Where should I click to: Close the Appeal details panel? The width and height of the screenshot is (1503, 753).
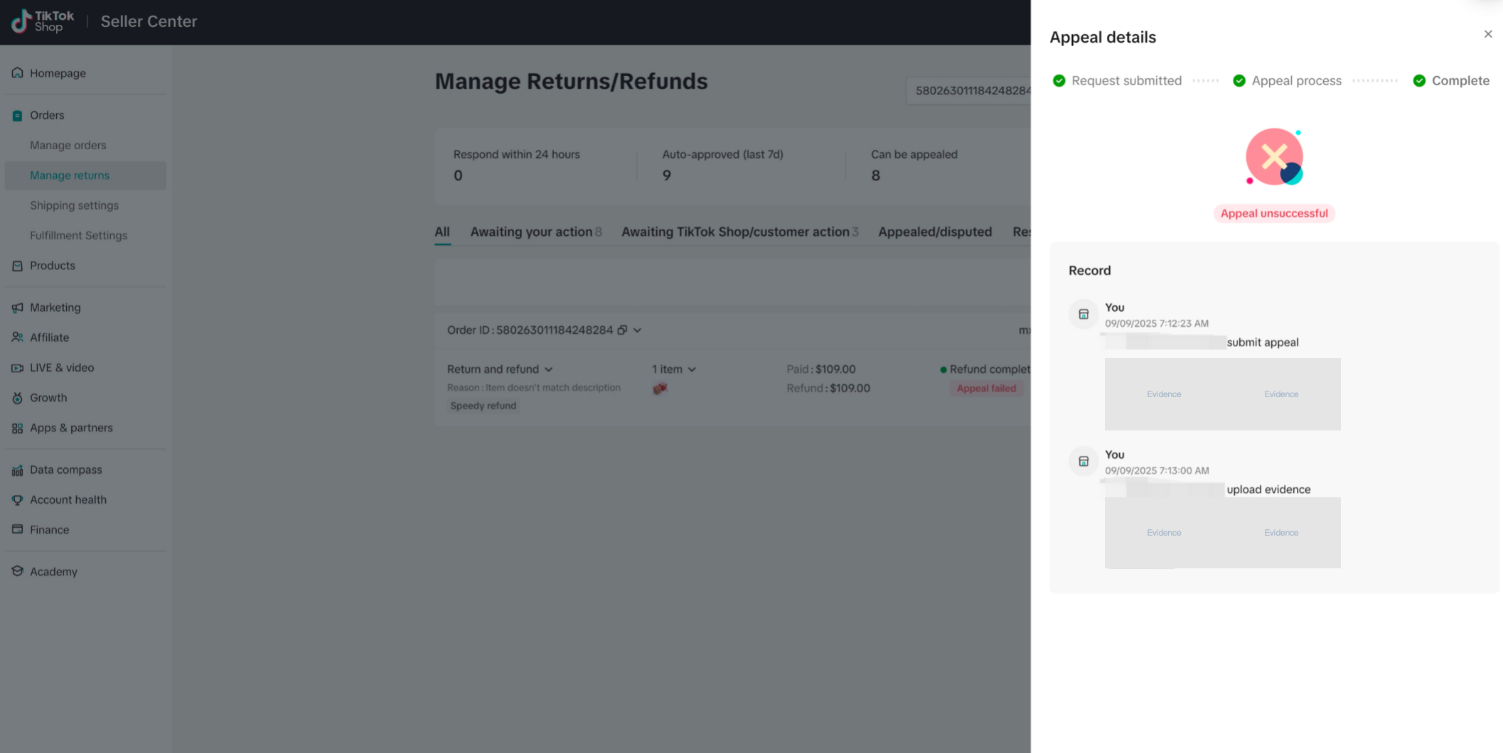click(1487, 34)
